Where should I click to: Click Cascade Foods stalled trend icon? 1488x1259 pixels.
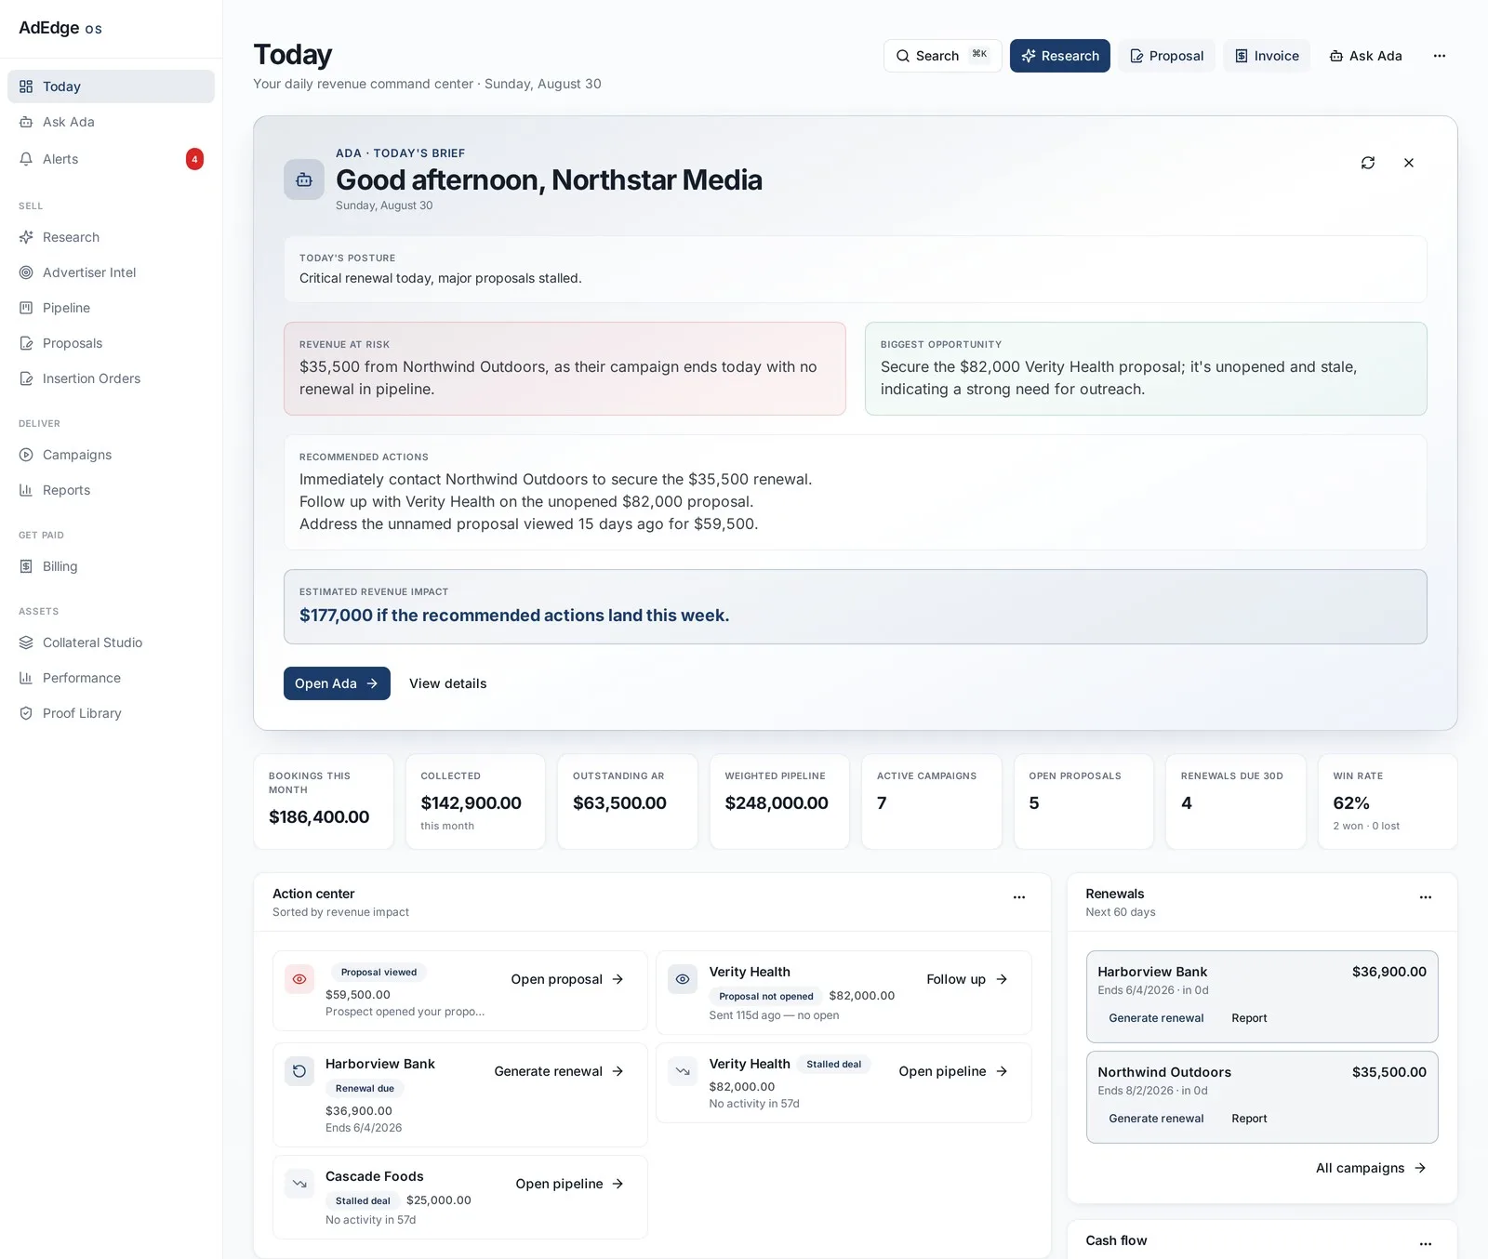(x=299, y=1184)
